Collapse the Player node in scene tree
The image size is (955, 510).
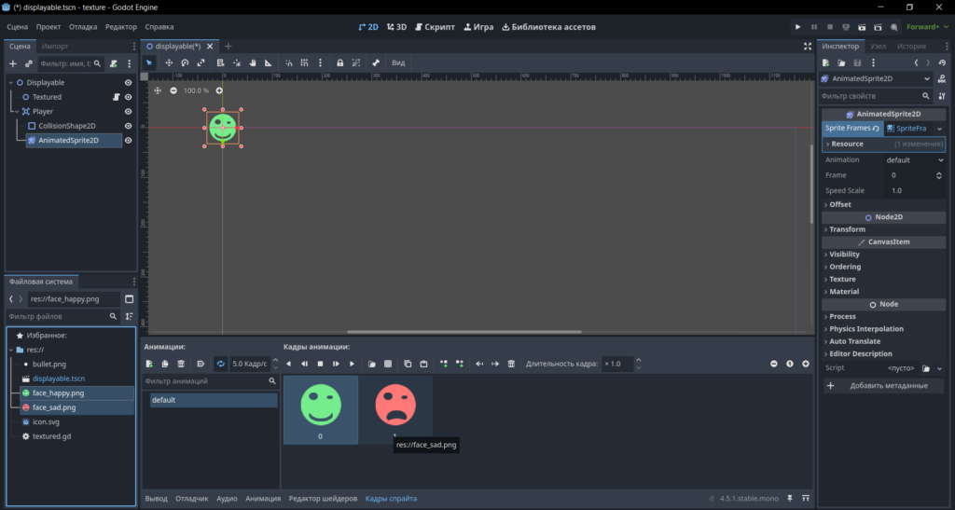click(x=17, y=111)
